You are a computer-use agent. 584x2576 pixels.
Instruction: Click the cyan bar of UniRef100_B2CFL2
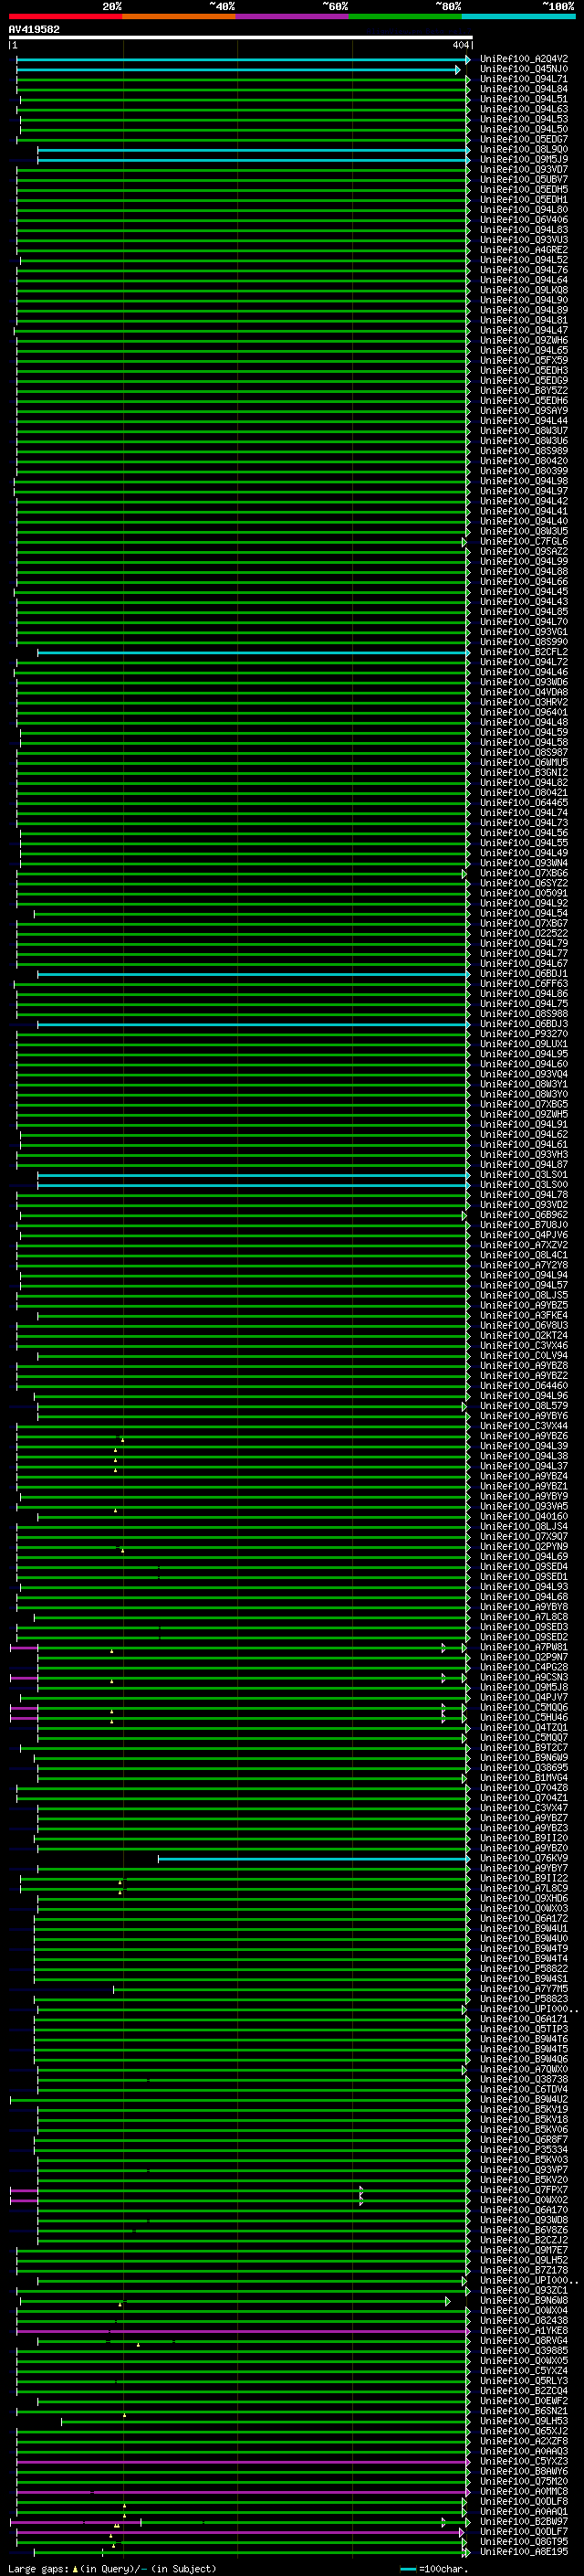[254, 653]
